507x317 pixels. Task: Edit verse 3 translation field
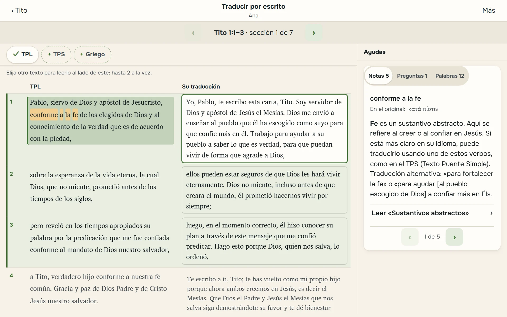(x=264, y=241)
